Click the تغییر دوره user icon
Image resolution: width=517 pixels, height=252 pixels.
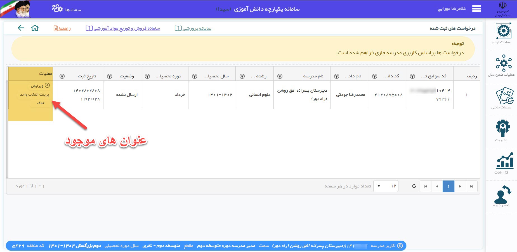(x=502, y=194)
